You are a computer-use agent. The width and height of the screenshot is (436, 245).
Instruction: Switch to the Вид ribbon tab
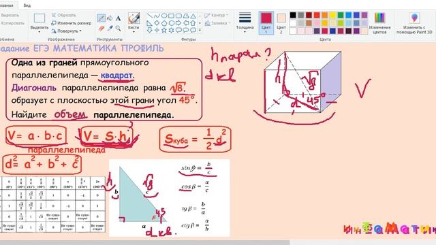point(27,5)
